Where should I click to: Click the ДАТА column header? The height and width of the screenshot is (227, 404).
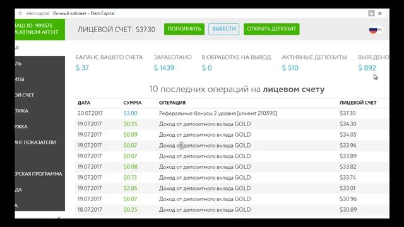84,103
